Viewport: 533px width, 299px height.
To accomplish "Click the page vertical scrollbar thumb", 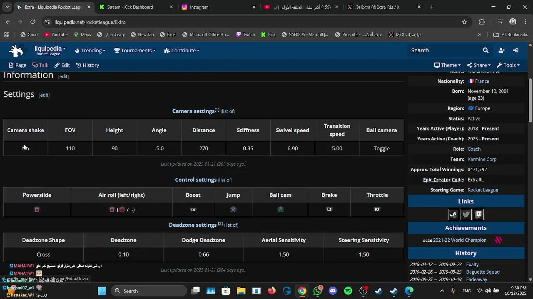I will coord(530,100).
